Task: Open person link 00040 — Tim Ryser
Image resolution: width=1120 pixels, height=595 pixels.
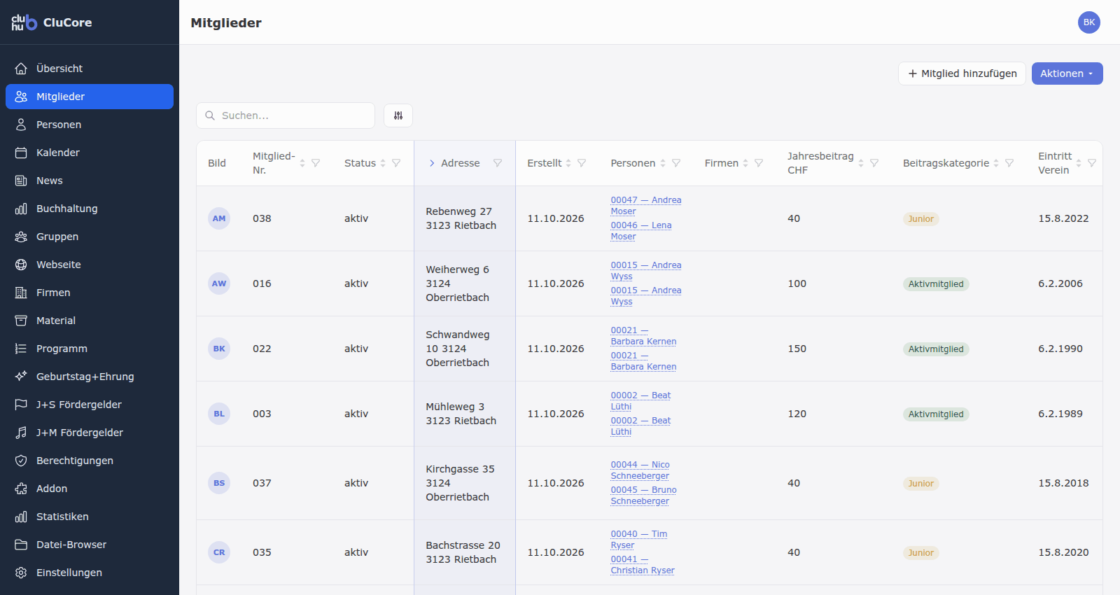Action: tap(638, 540)
